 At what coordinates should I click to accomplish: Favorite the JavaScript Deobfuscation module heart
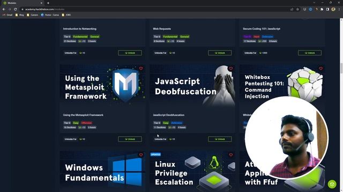(231, 68)
